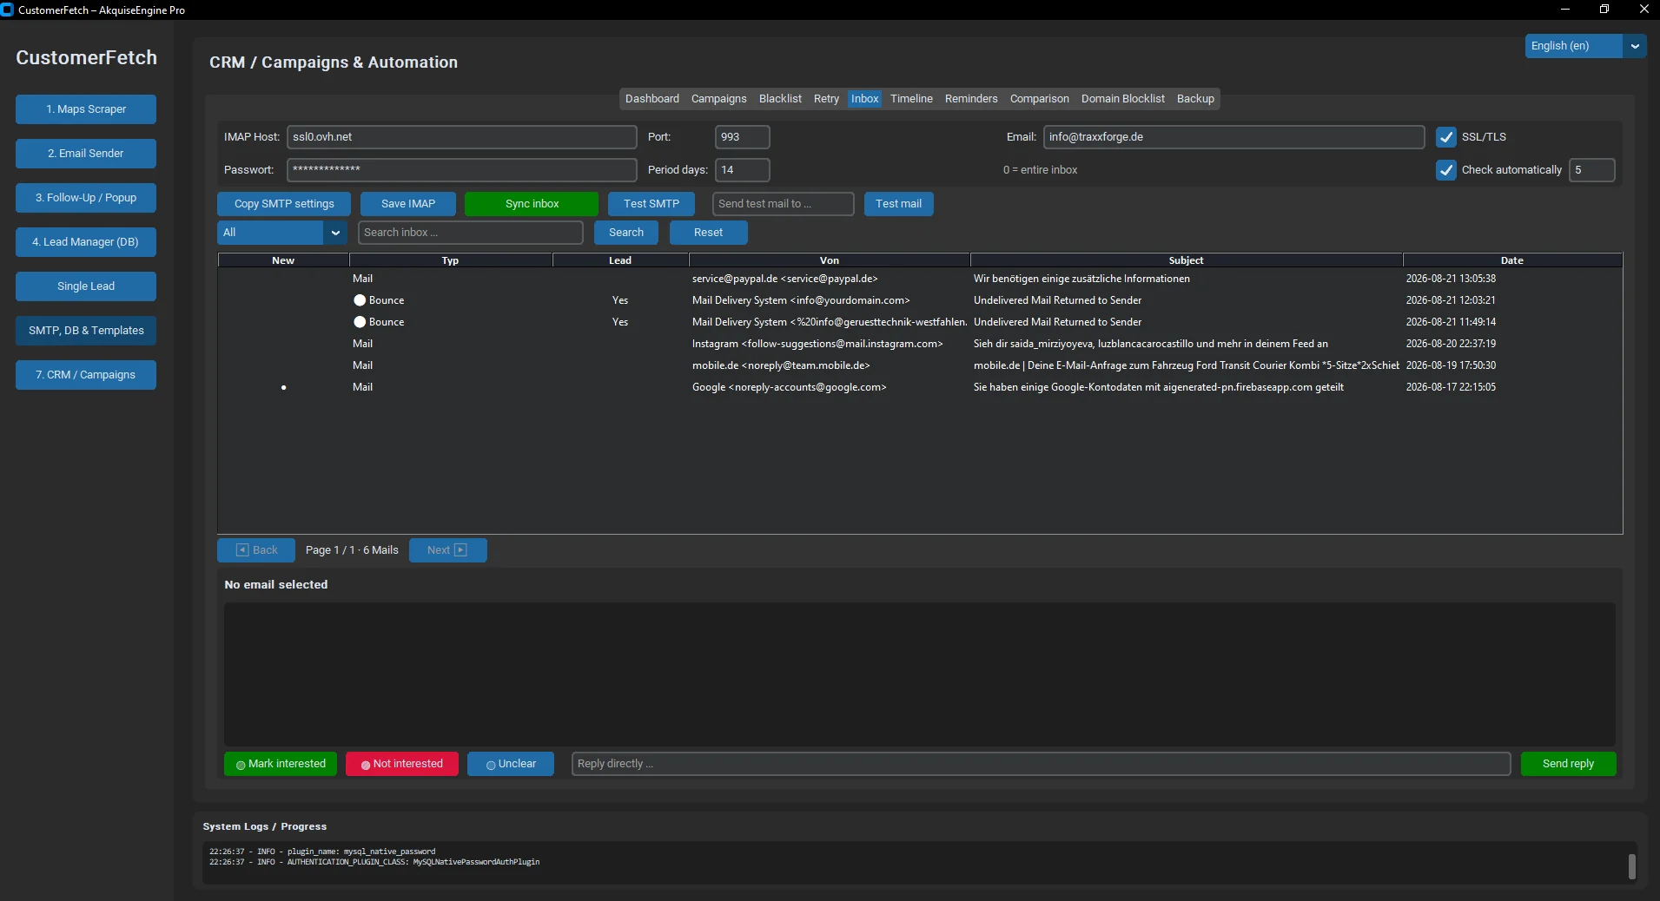Click the Period days field
This screenshot has width=1660, height=901.
point(743,170)
